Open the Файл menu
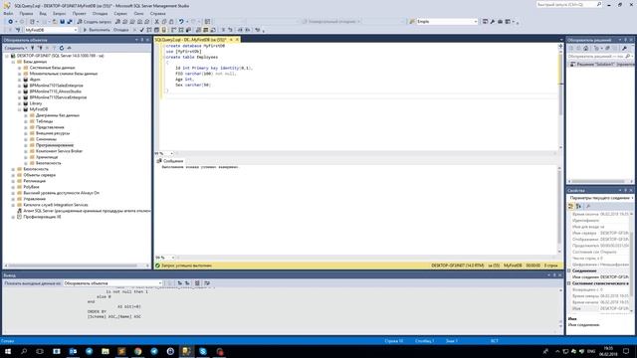The image size is (637, 358). pyautogui.click(x=8, y=13)
